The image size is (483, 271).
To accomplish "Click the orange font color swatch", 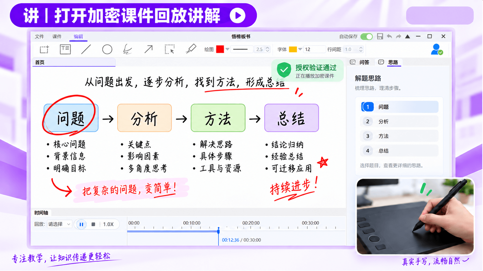I will [x=293, y=49].
